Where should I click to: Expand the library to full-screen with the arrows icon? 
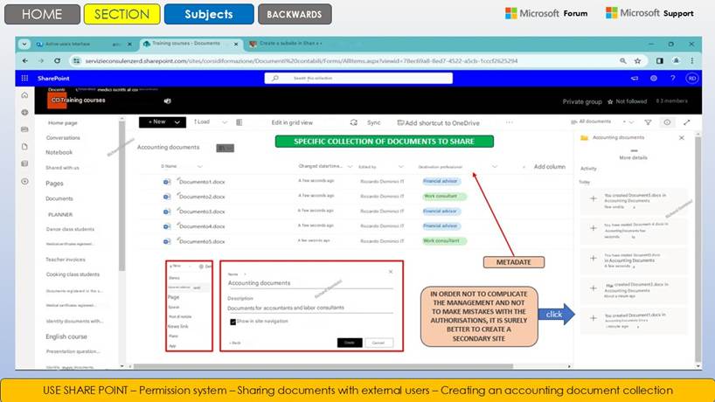point(687,122)
